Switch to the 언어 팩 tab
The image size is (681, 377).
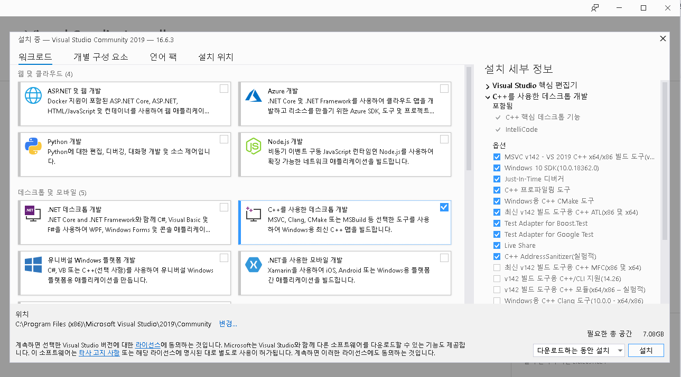click(x=163, y=57)
